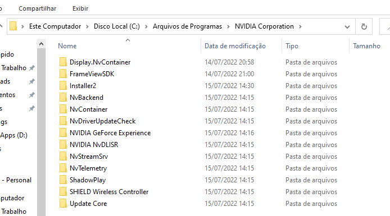390x216 pixels.
Task: Select the Update Core folder icon
Action: 63,203
